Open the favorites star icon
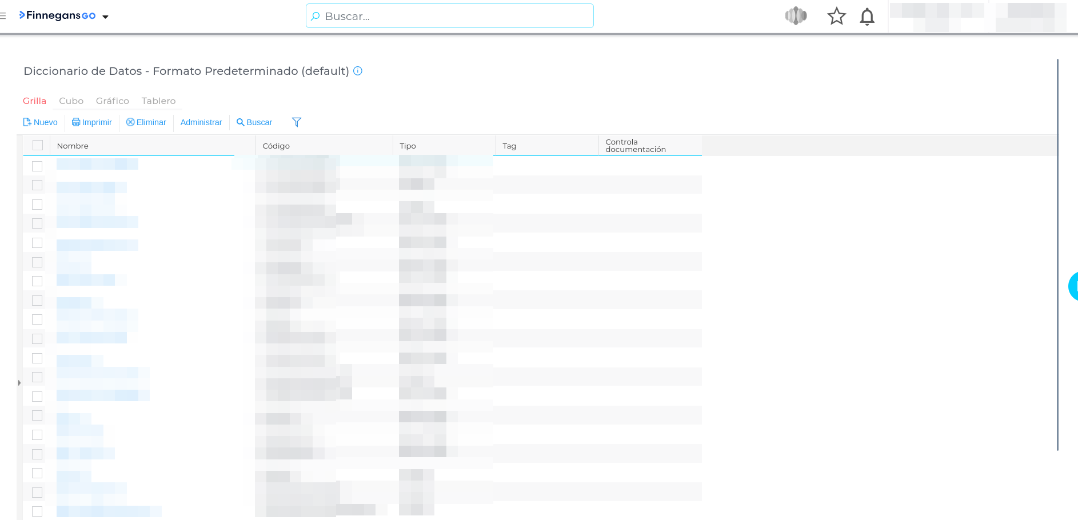This screenshot has height=520, width=1078. click(836, 16)
